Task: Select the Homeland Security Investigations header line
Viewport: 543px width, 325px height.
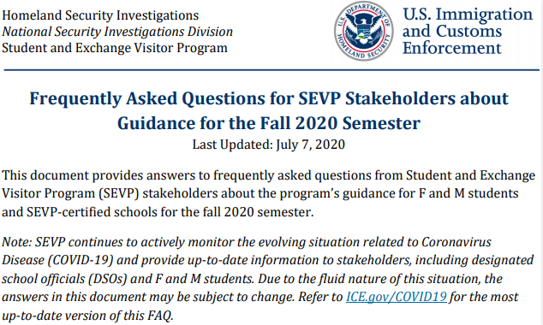Action: click(100, 15)
